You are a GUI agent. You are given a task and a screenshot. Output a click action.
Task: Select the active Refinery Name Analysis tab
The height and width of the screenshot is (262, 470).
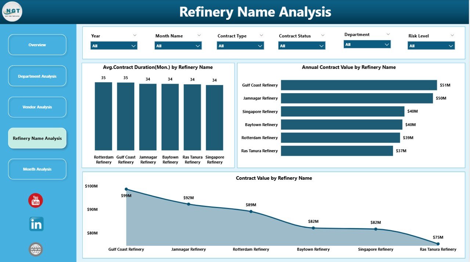point(37,138)
